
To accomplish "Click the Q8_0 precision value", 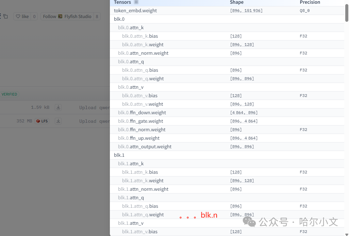I will pos(305,11).
